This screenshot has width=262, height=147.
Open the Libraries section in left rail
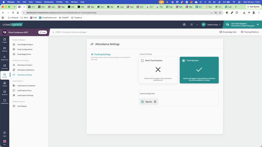[5, 49]
